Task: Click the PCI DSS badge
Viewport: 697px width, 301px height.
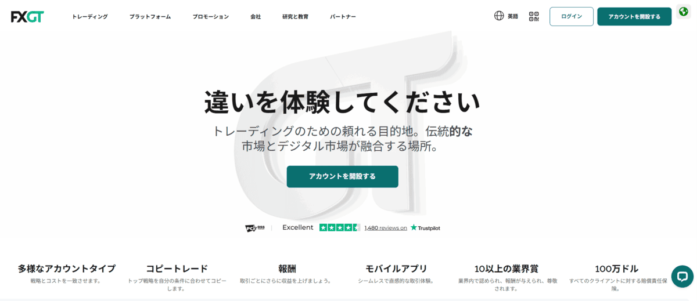Action: tap(255, 228)
